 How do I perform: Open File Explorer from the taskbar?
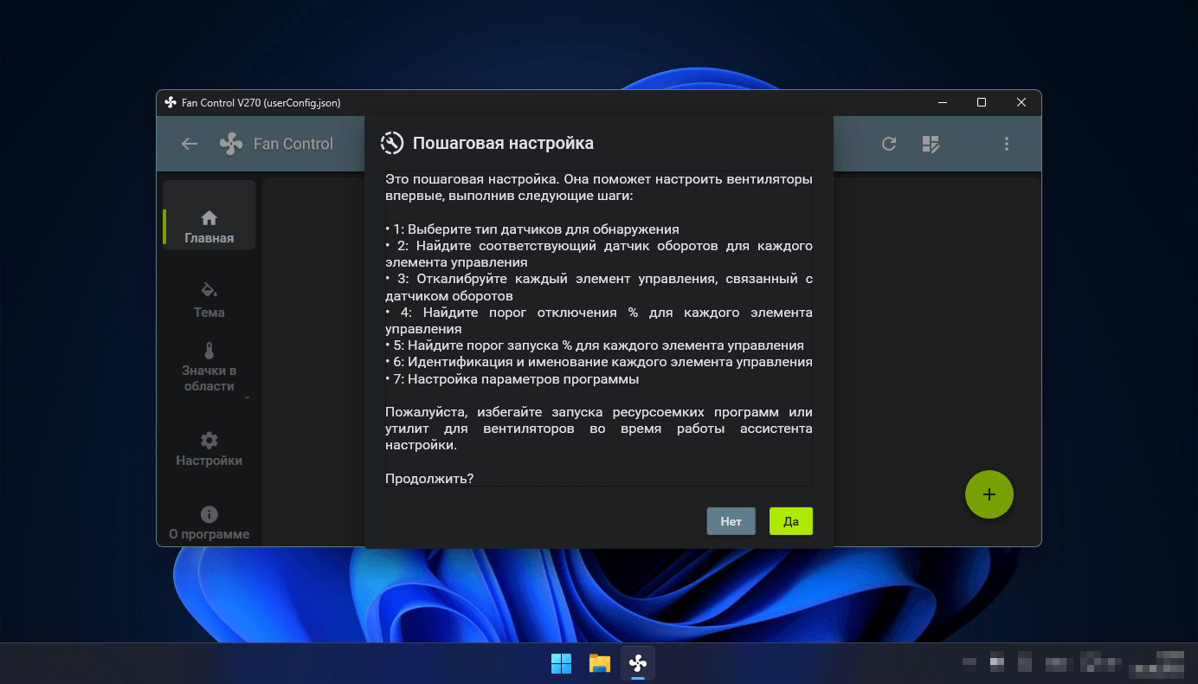click(x=600, y=663)
